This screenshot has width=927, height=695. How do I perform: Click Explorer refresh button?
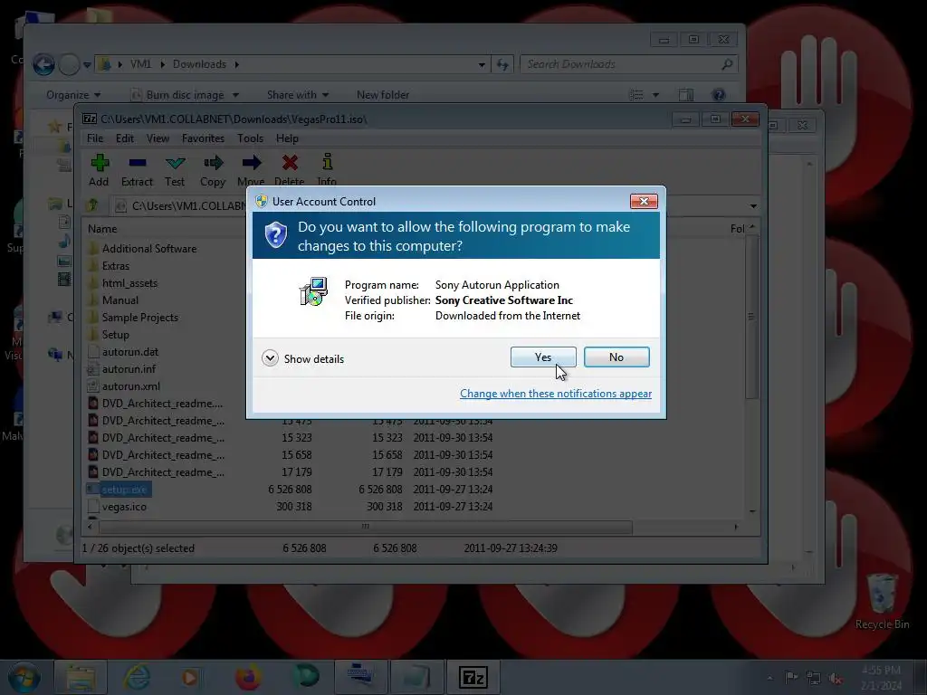coord(502,64)
